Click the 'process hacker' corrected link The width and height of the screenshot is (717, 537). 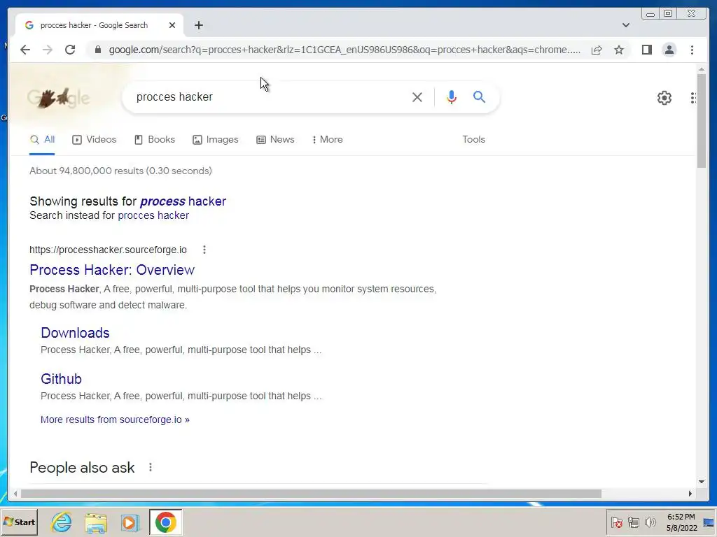coord(183,201)
